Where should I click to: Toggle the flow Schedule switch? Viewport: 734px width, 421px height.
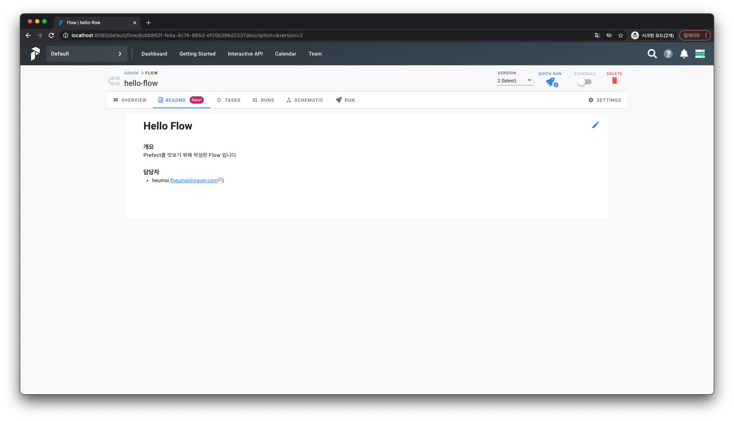click(x=584, y=82)
